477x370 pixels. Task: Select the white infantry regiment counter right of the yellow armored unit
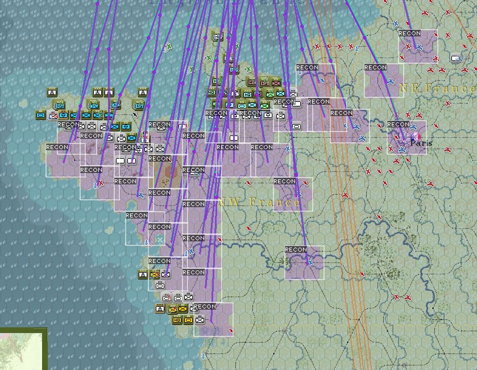200,320
